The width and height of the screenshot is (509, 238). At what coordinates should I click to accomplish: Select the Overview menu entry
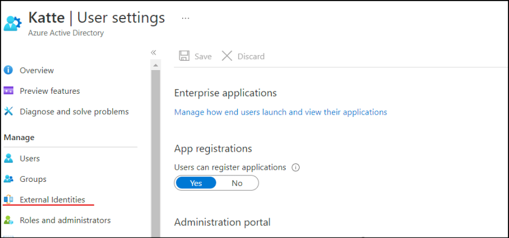[x=36, y=70]
